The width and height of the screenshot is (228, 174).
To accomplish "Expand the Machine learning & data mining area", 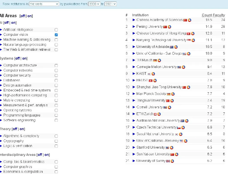I will pyautogui.click(x=1, y=40).
